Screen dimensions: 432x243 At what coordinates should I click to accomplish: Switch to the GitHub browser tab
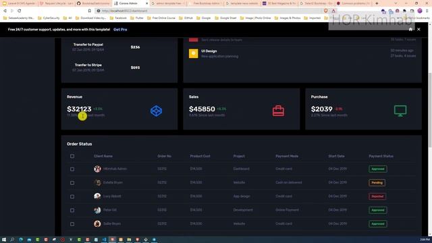pyautogui.click(x=93, y=3)
